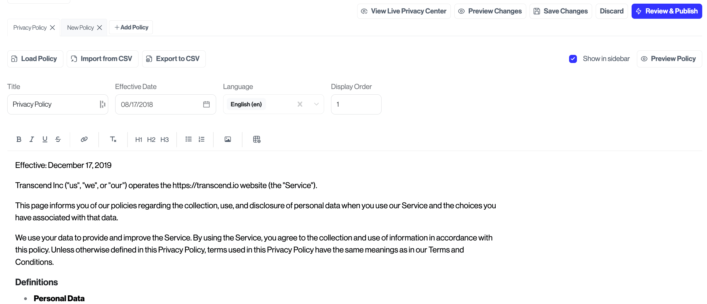Screen dimensions: 707x304
Task: Clear the English (en) language selection
Action: click(300, 104)
